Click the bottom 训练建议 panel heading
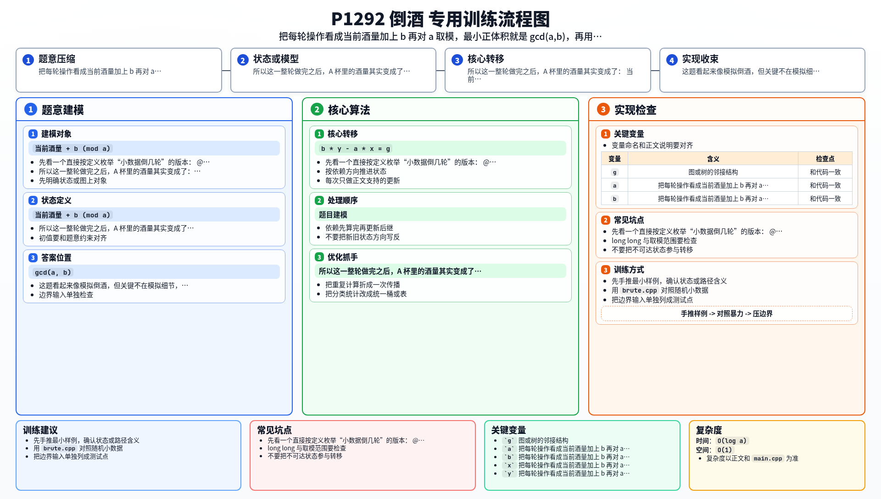Screen dimensions: 881x499 [x=40, y=430]
